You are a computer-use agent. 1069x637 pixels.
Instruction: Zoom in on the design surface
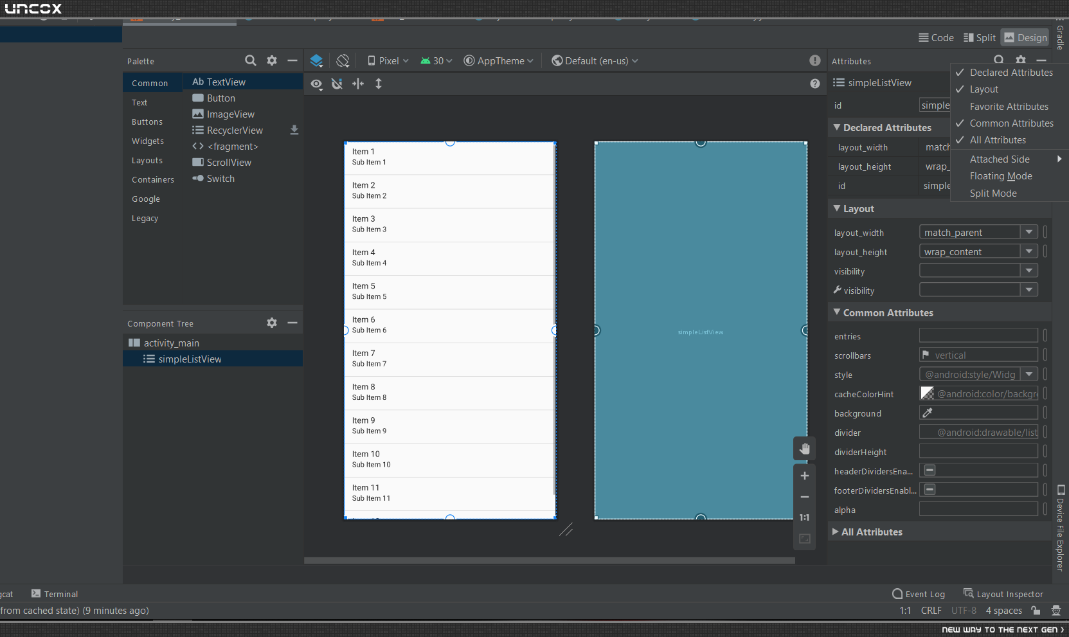805,476
